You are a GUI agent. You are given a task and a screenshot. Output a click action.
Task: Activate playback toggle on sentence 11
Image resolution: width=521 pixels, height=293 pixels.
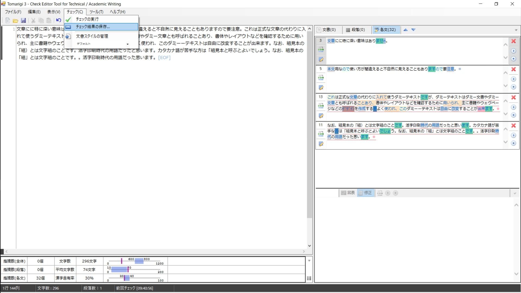tap(514, 136)
